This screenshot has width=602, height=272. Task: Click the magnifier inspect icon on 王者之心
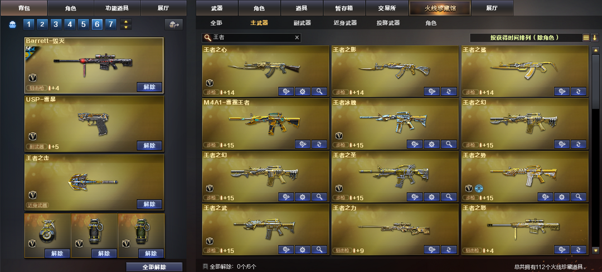319,91
